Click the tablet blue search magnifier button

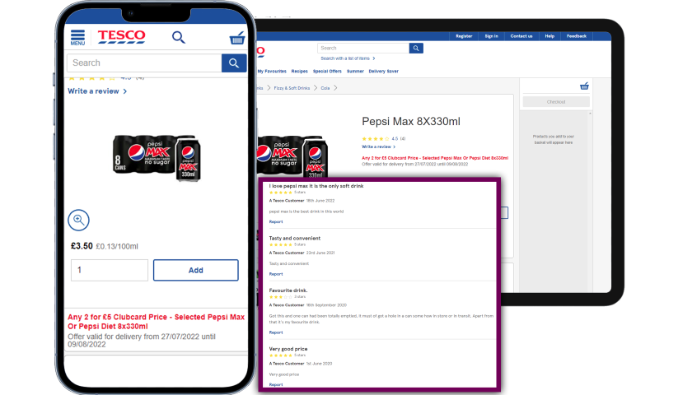pyautogui.click(x=416, y=48)
